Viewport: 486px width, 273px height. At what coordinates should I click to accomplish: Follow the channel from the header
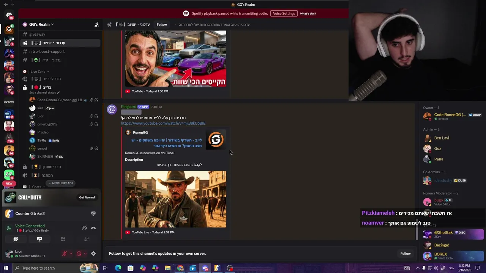(x=162, y=25)
